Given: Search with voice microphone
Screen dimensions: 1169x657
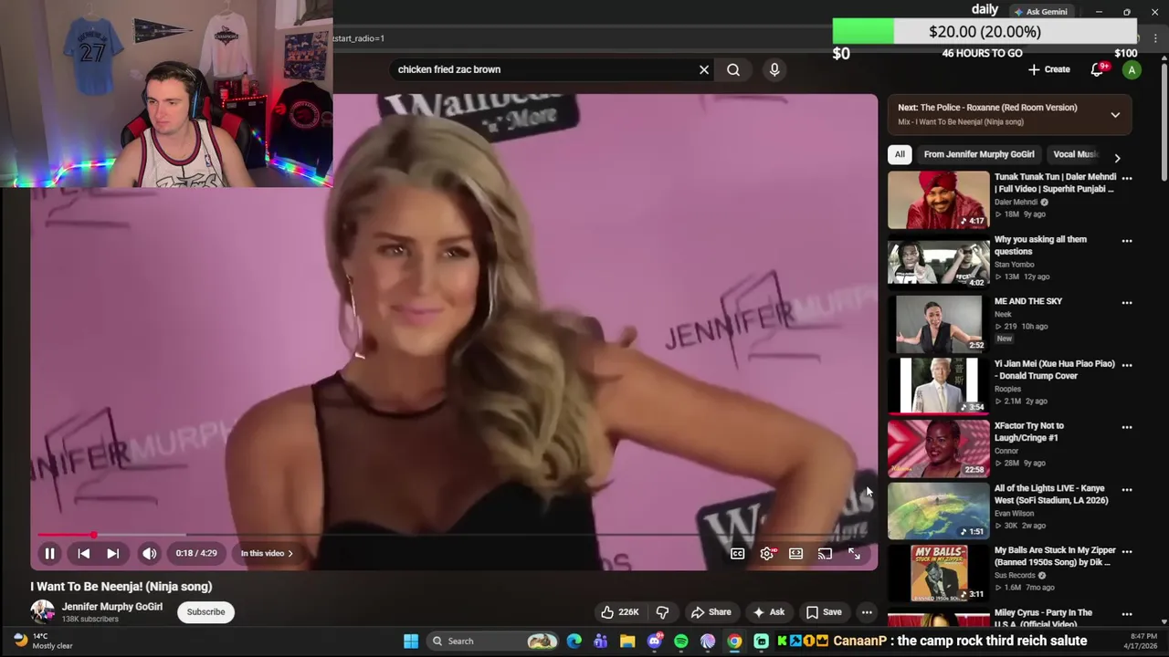Looking at the screenshot, I should (774, 69).
